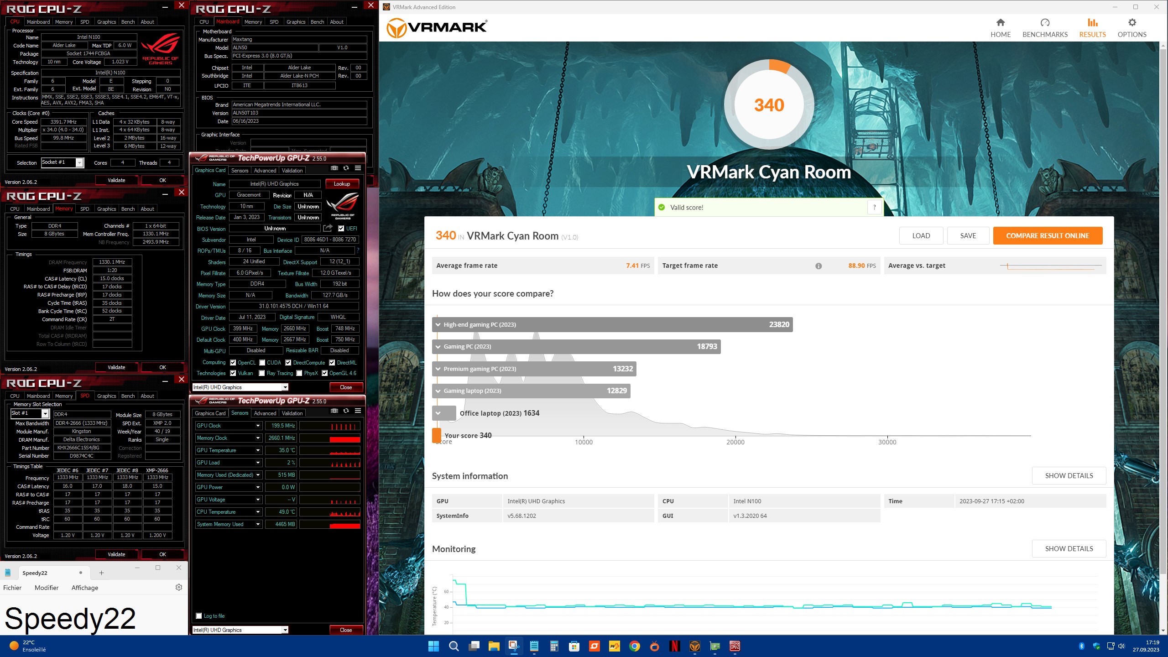Image resolution: width=1168 pixels, height=657 pixels.
Task: Switch to About tab in CPU-Z Memory window
Action: pos(147,209)
